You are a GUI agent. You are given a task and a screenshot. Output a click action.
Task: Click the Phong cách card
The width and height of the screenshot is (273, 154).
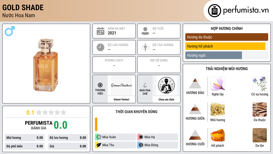coord(114,65)
